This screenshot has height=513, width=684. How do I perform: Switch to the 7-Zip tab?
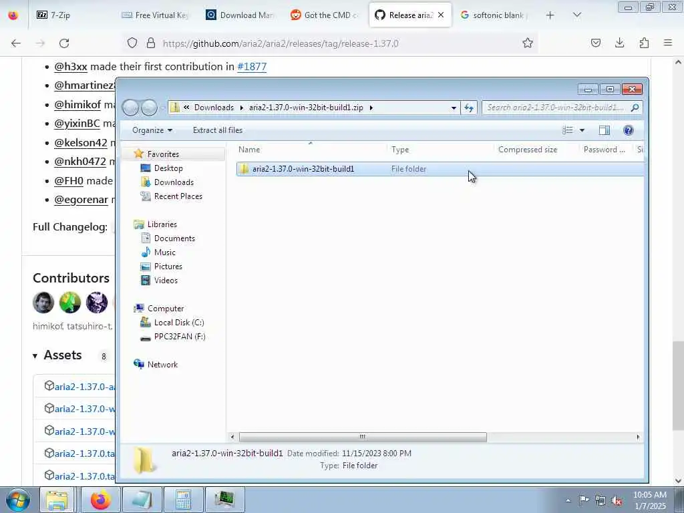(72, 15)
